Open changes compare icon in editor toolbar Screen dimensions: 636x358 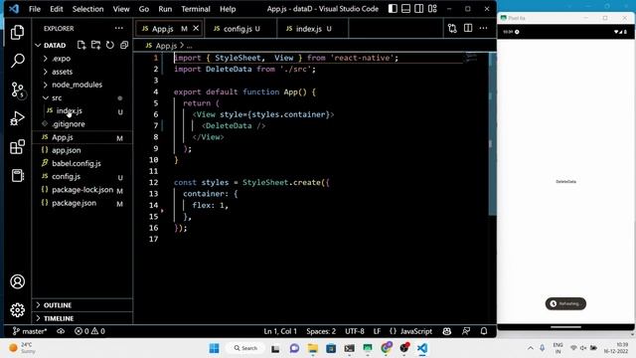452,29
